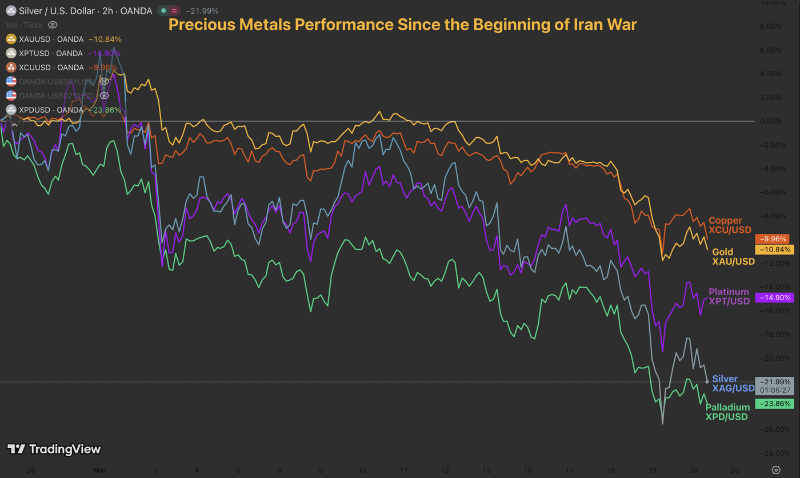Click the green −23.86% price tag on the axis
800x478 pixels.
coord(774,403)
